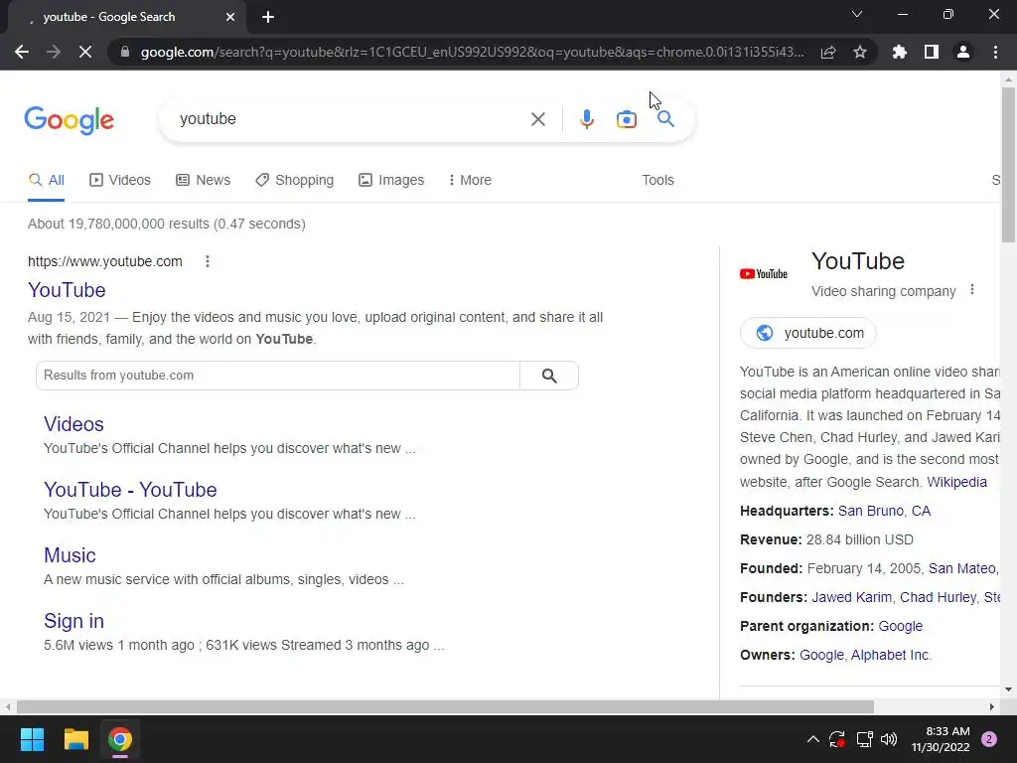Click the Chrome taskbar icon
This screenshot has width=1017, height=763.
point(120,739)
